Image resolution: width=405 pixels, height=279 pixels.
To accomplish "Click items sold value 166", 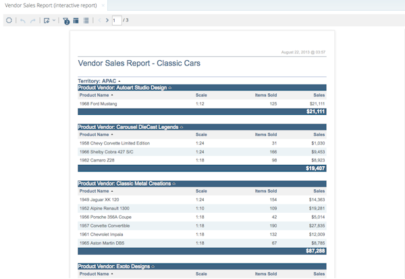I will (273, 152).
